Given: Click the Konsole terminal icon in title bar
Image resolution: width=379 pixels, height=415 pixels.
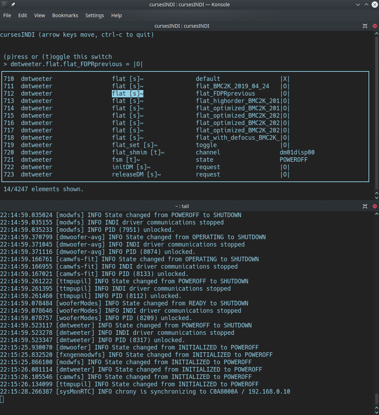Looking at the screenshot, I should [x=5, y=4].
